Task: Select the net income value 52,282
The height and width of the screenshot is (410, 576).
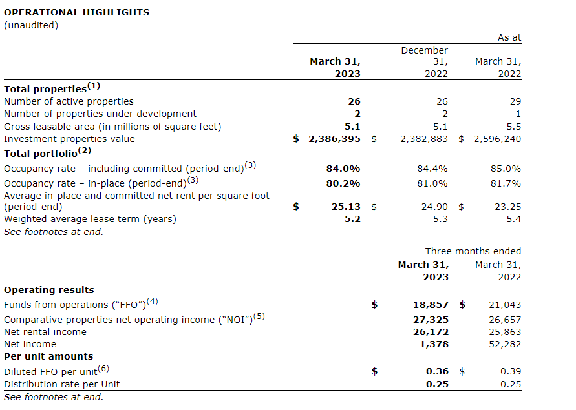Action: (x=504, y=344)
